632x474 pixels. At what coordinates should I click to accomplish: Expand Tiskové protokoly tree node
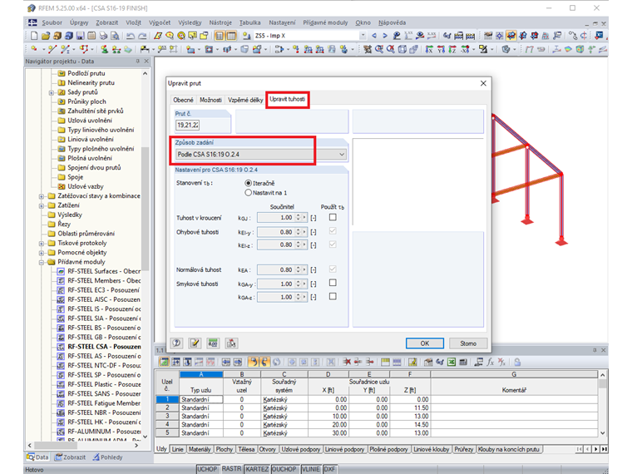(x=41, y=244)
